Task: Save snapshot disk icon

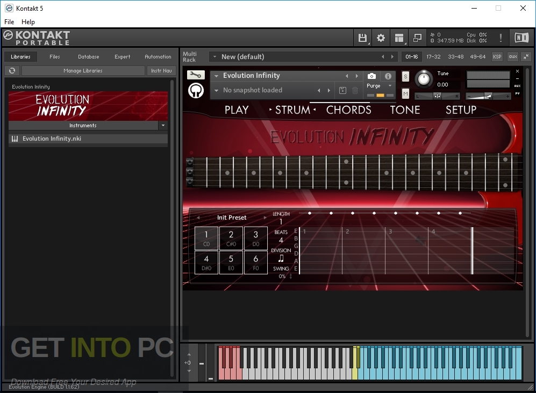Action: point(342,90)
